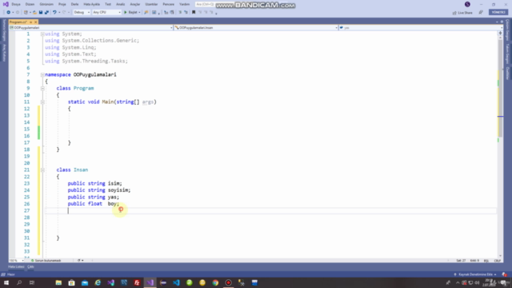The image size is (512, 288).
Task: Click the user account avatar icon
Action: point(467,4)
